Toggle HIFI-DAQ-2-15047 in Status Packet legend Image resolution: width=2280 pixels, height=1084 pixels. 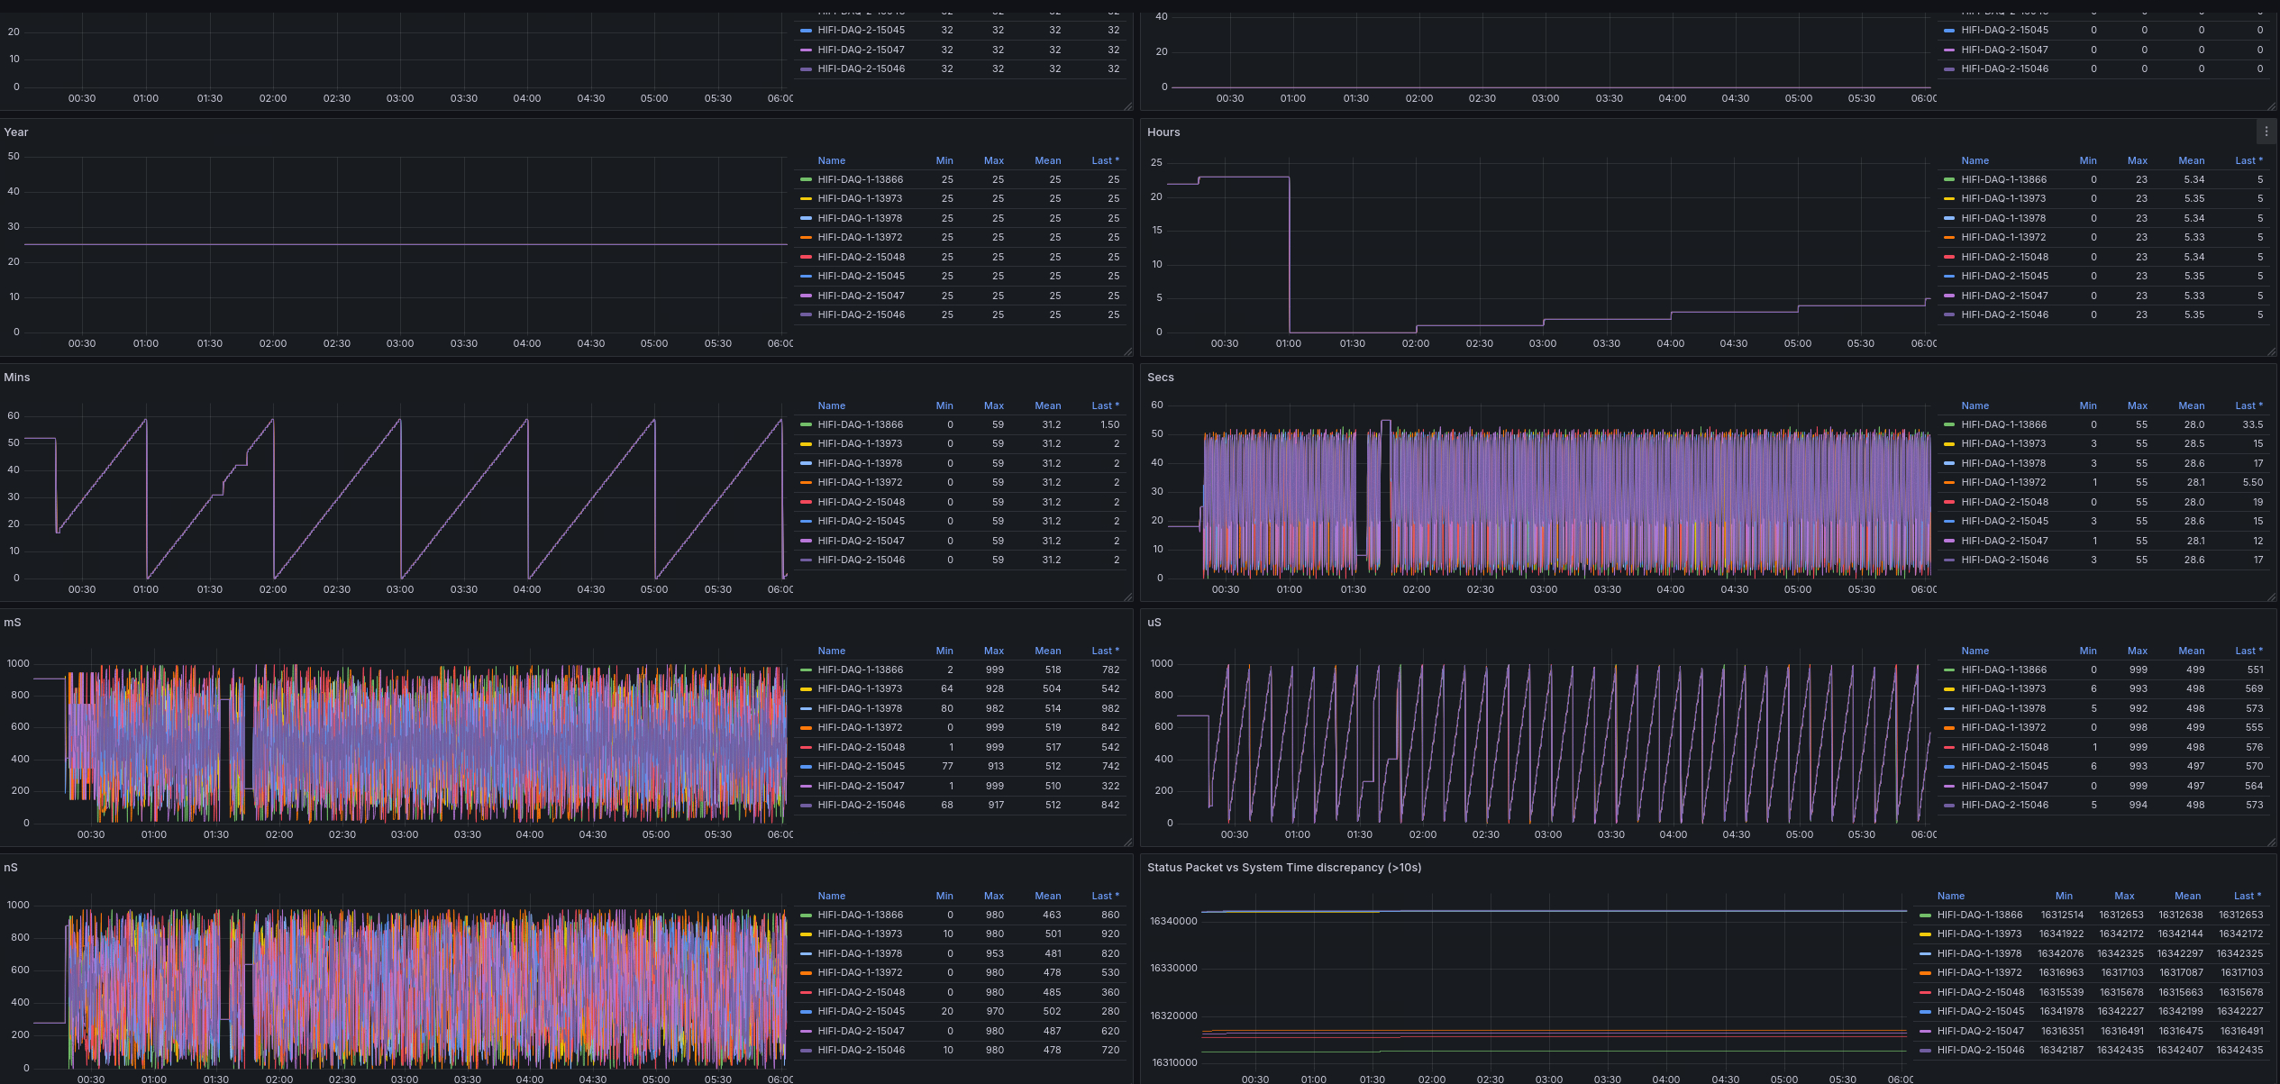click(x=1981, y=1031)
